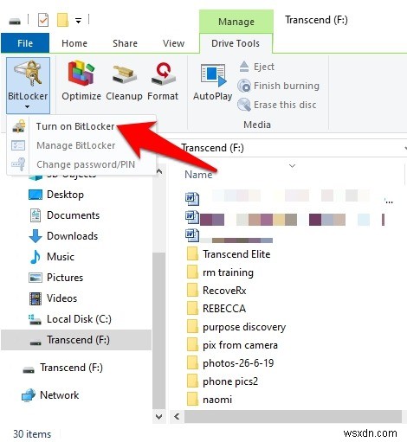Click the first Word document icon
The height and width of the screenshot is (442, 407).
point(192,198)
